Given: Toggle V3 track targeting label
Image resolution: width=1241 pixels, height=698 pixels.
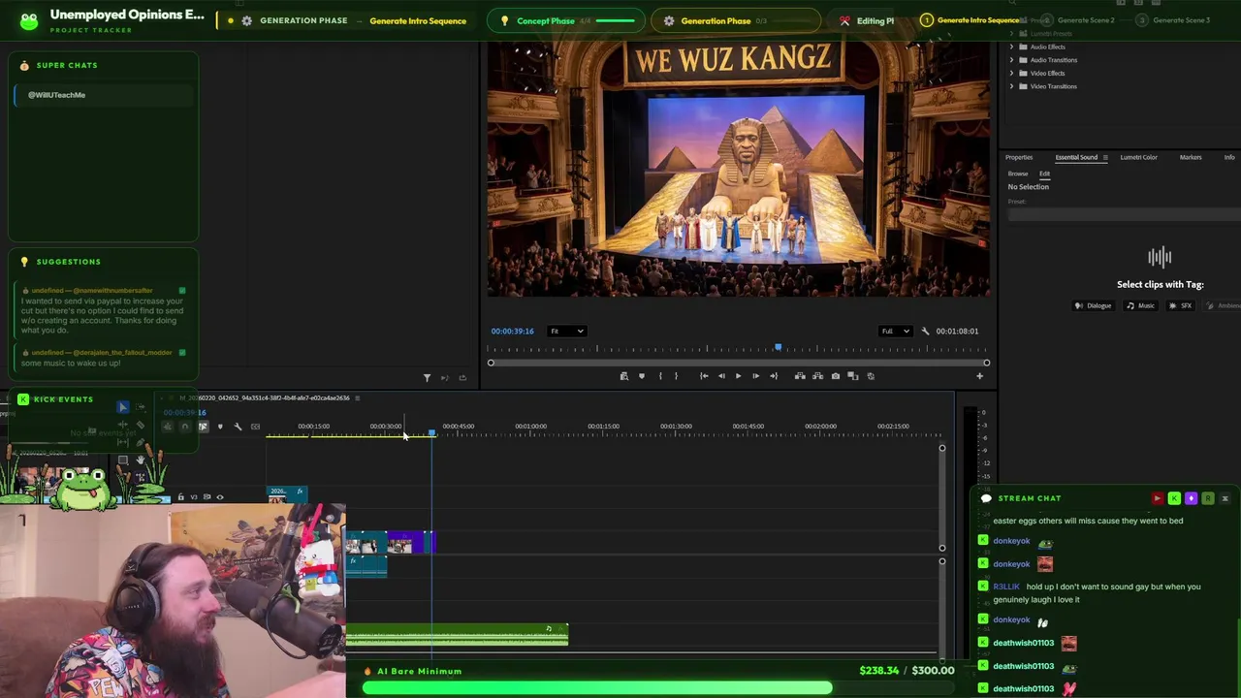Looking at the screenshot, I should click(x=194, y=497).
